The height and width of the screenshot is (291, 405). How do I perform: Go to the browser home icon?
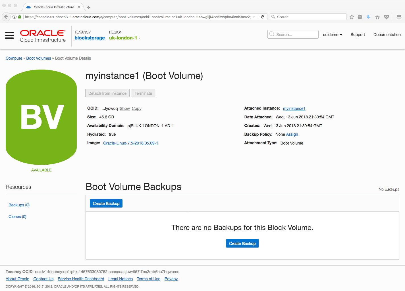click(x=377, y=17)
